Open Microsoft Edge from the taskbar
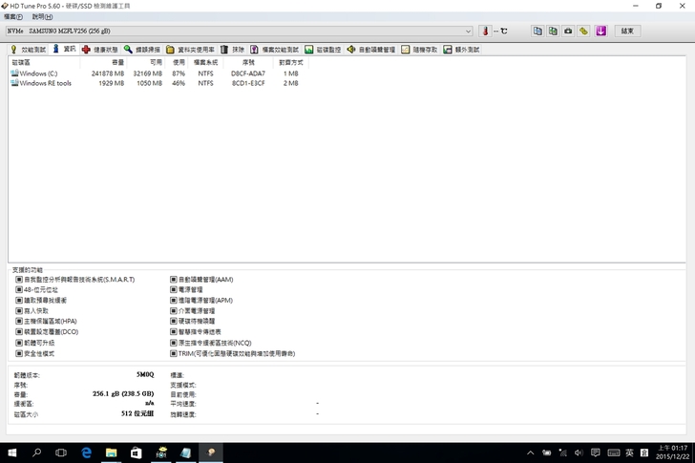695x463 pixels. point(86,452)
